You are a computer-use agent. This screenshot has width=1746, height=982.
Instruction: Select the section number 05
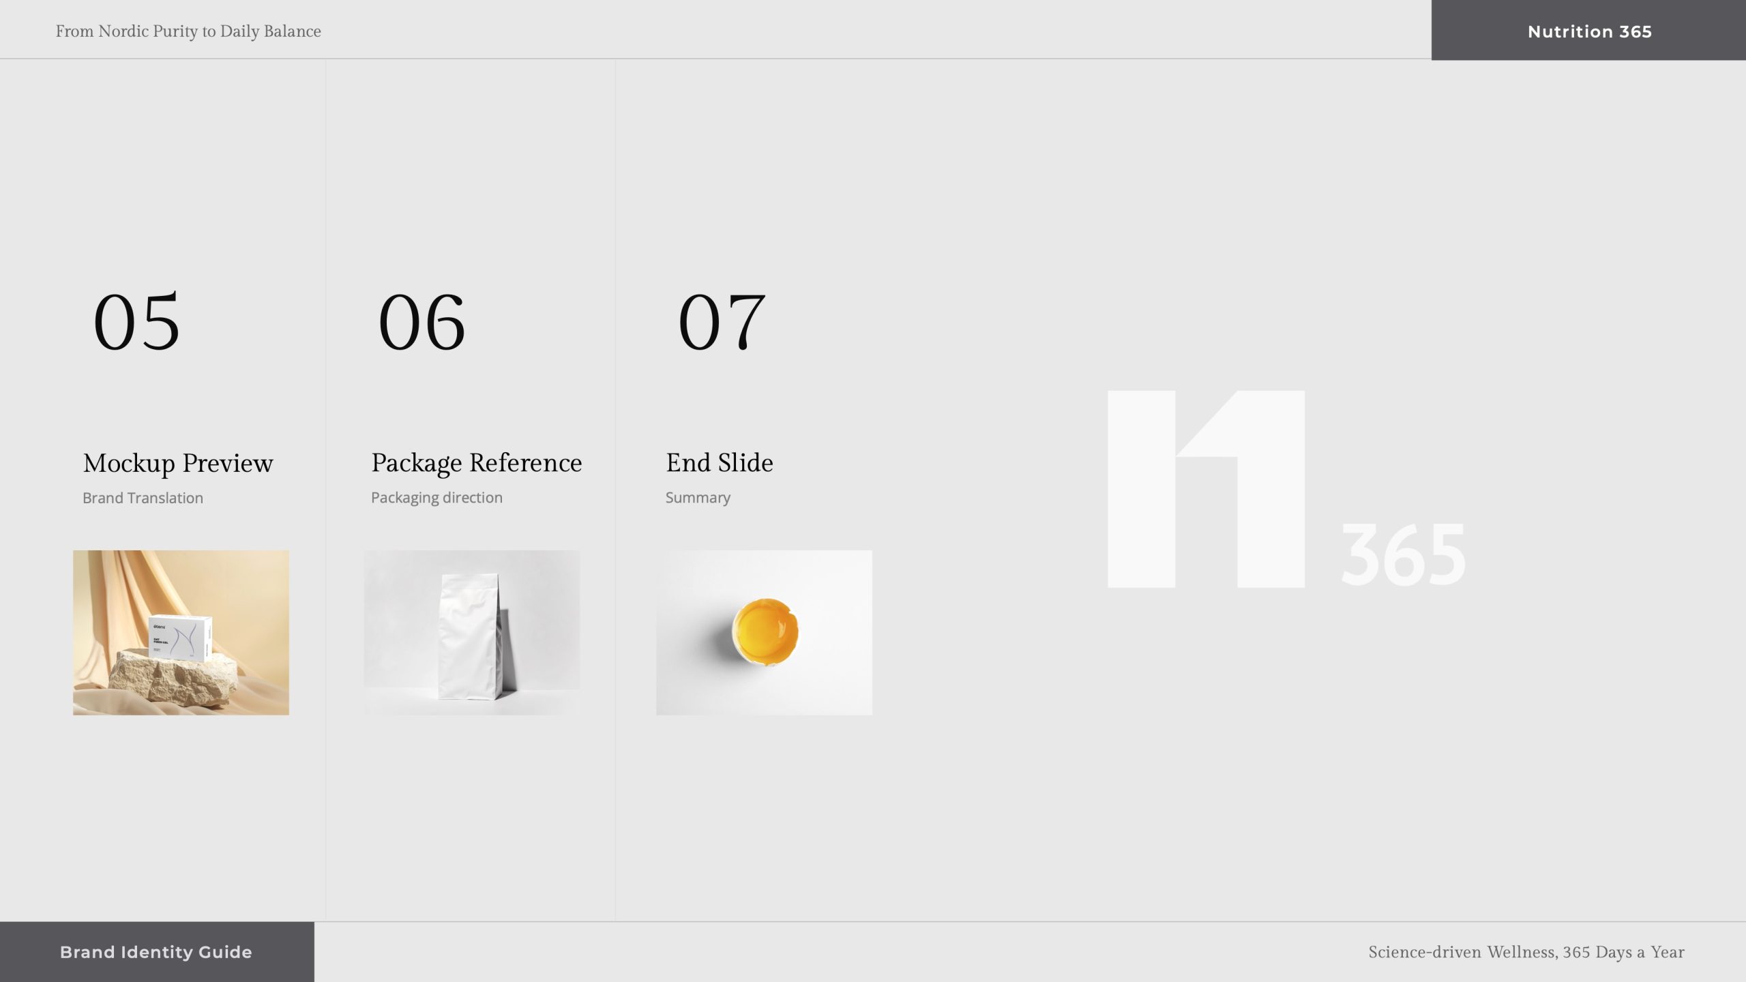(137, 323)
